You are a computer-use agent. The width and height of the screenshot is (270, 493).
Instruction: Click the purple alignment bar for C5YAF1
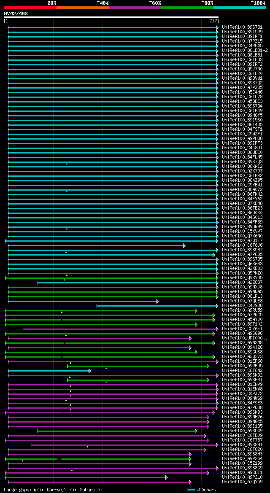click(121, 329)
